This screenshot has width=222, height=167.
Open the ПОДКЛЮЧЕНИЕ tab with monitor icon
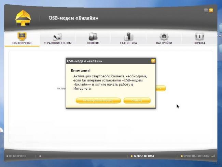tap(22, 39)
